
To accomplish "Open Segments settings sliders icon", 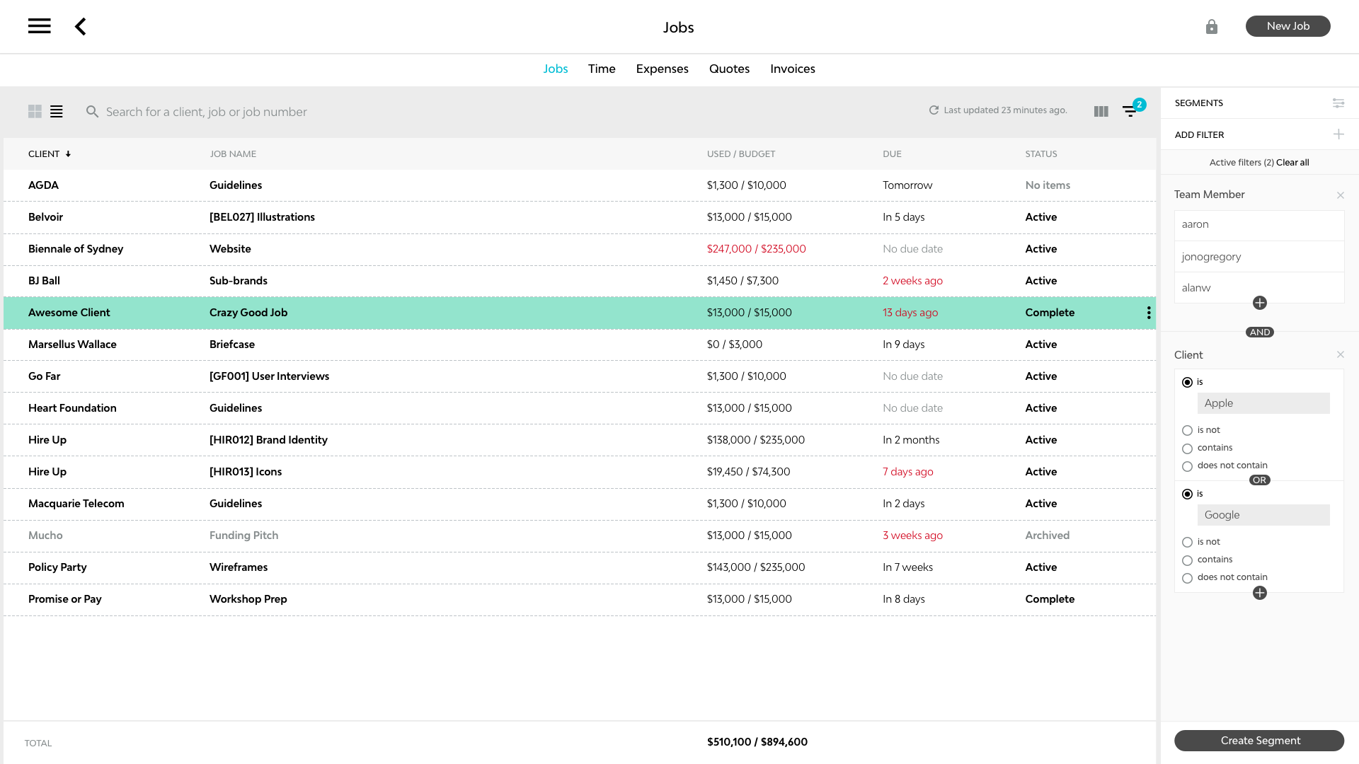I will click(1338, 103).
